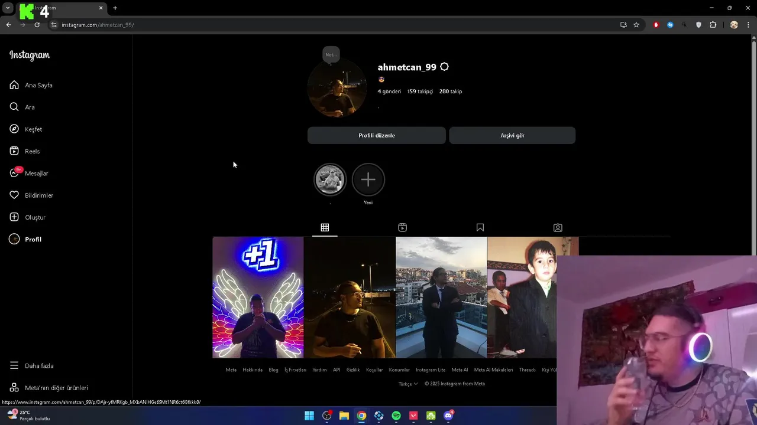Viewport: 757px width, 425px height.
Task: Click the Koşullar footer link
Action: 374,370
